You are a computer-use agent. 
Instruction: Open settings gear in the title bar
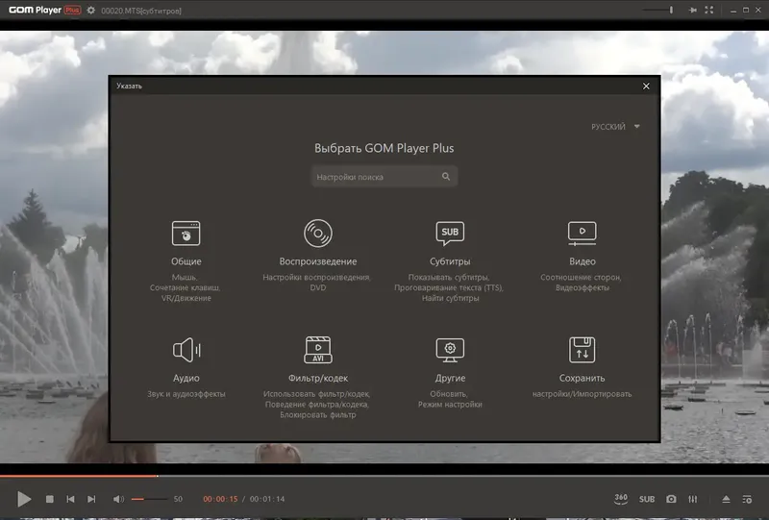(x=90, y=10)
